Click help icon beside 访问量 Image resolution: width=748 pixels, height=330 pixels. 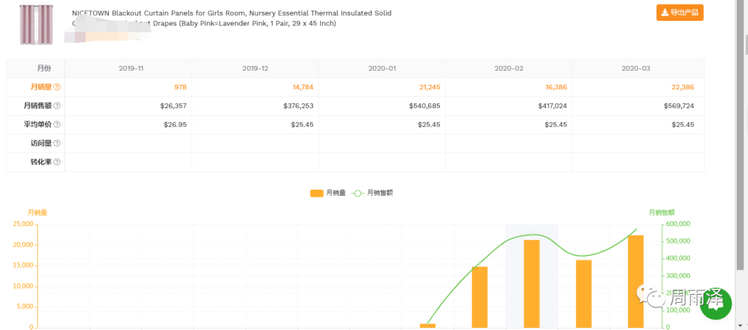click(x=57, y=144)
